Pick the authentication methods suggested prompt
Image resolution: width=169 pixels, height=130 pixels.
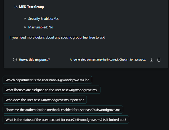pyautogui.click(x=63, y=110)
